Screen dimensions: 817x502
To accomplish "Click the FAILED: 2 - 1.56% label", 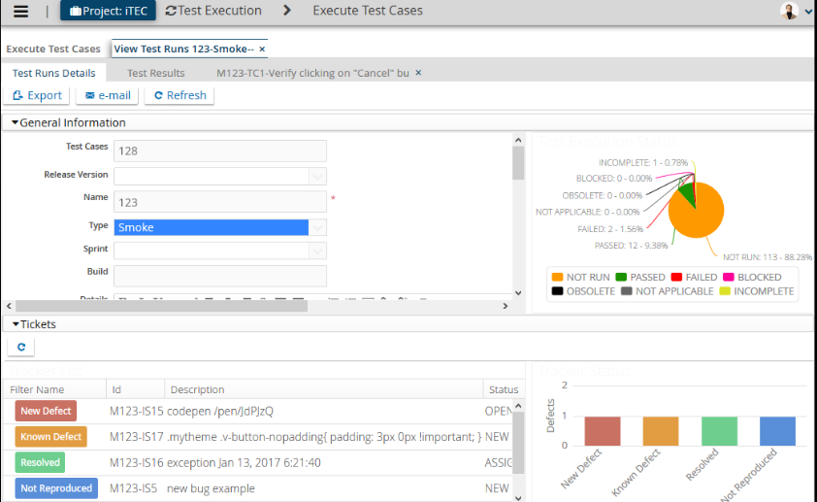I will (610, 229).
